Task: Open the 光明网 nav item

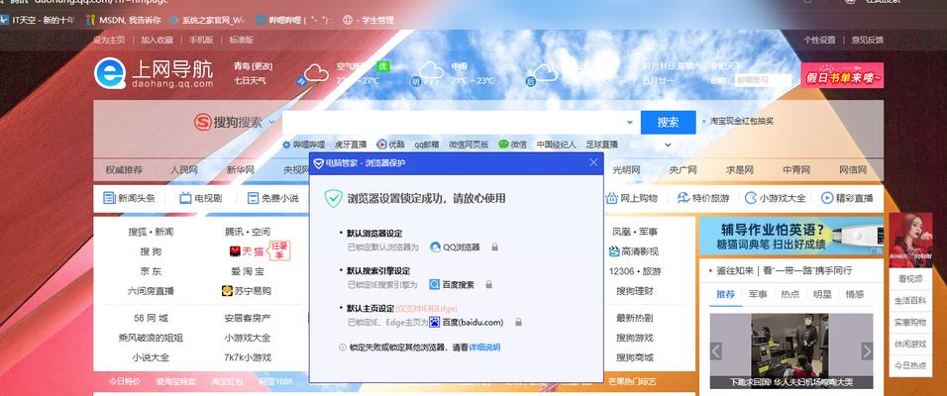Action: pyautogui.click(x=626, y=169)
